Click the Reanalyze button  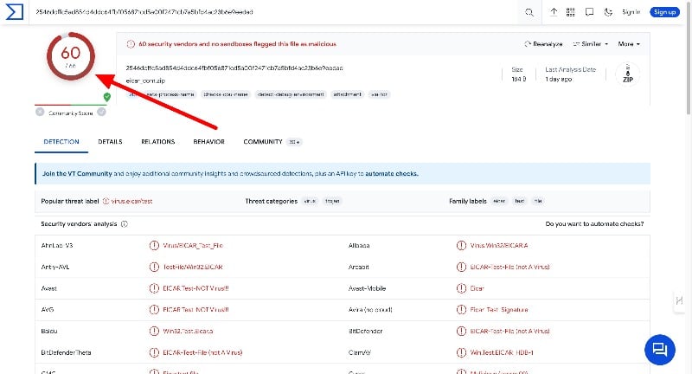tap(543, 43)
